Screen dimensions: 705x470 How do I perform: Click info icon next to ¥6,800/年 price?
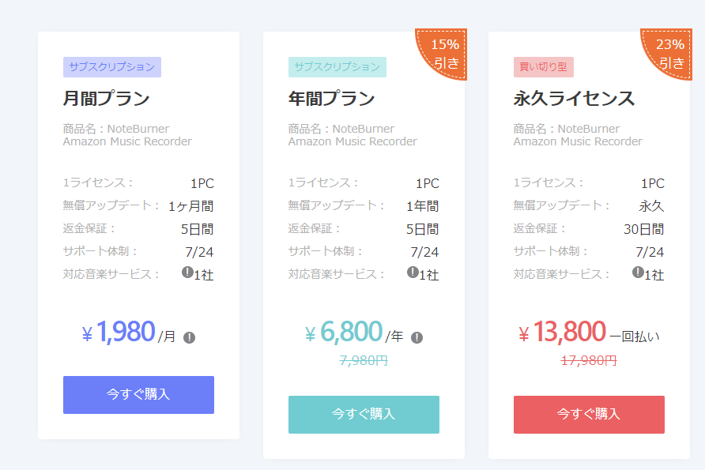(417, 337)
